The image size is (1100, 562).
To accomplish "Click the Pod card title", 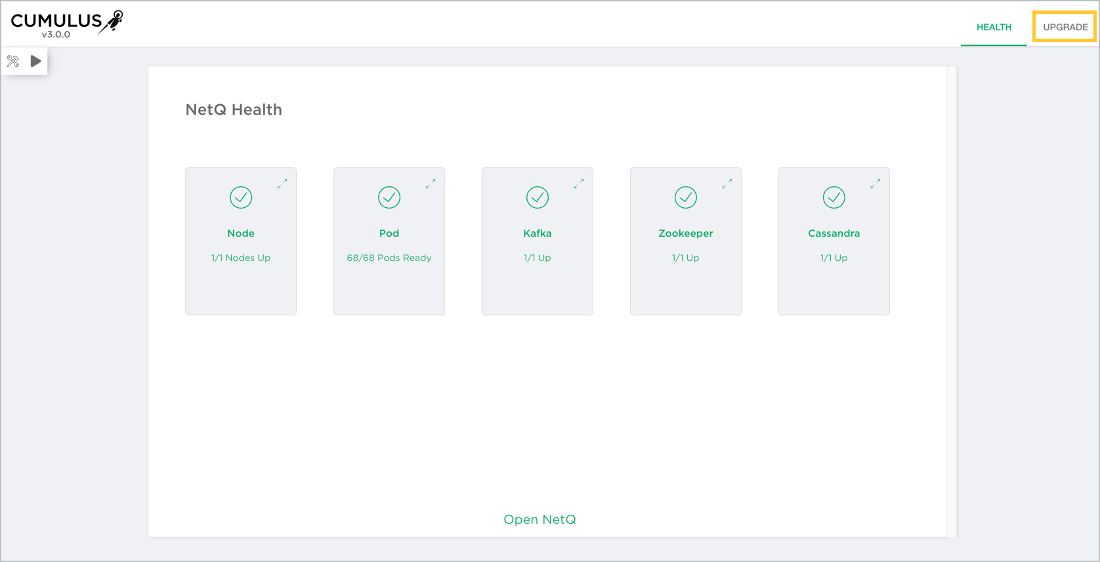I will [389, 233].
